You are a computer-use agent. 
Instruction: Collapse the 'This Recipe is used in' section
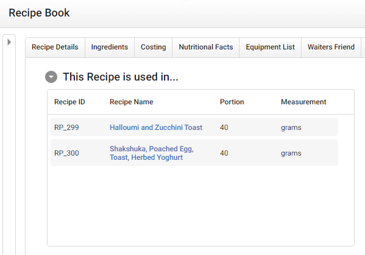click(x=51, y=77)
